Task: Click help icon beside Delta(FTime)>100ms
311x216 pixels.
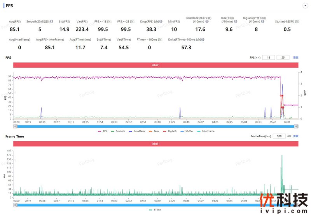Action: 203,40
